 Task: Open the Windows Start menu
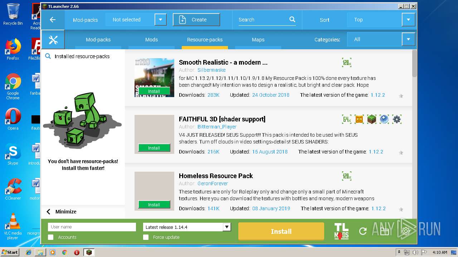[x=10, y=252]
